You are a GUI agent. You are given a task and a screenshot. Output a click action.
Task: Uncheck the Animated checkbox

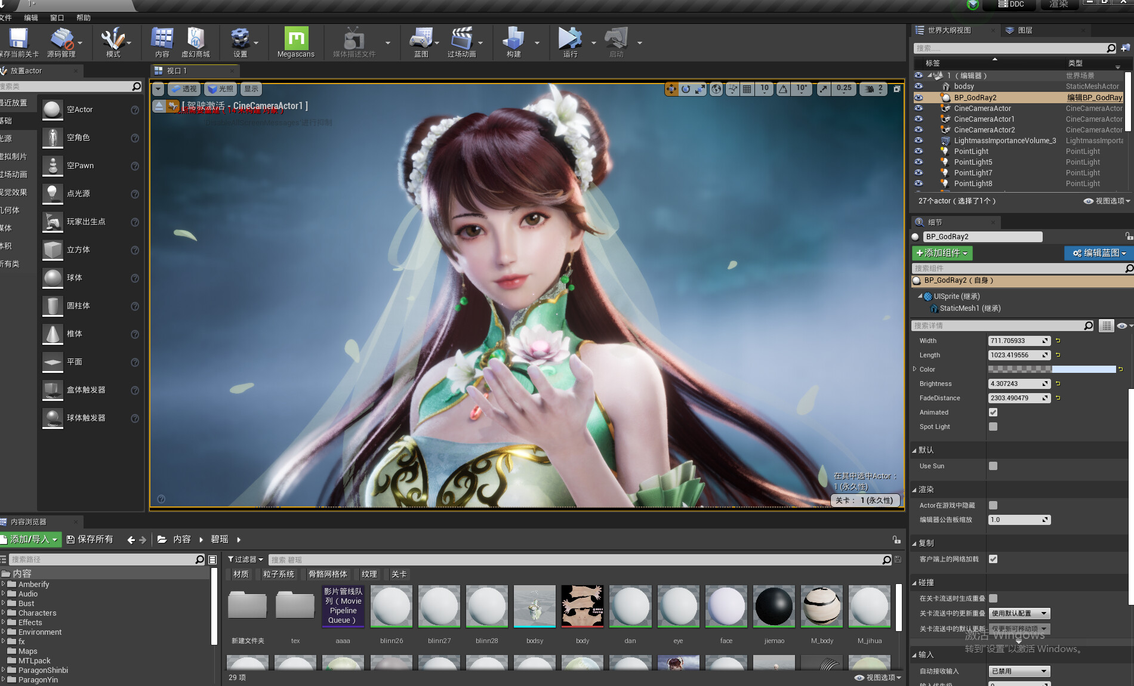(993, 412)
